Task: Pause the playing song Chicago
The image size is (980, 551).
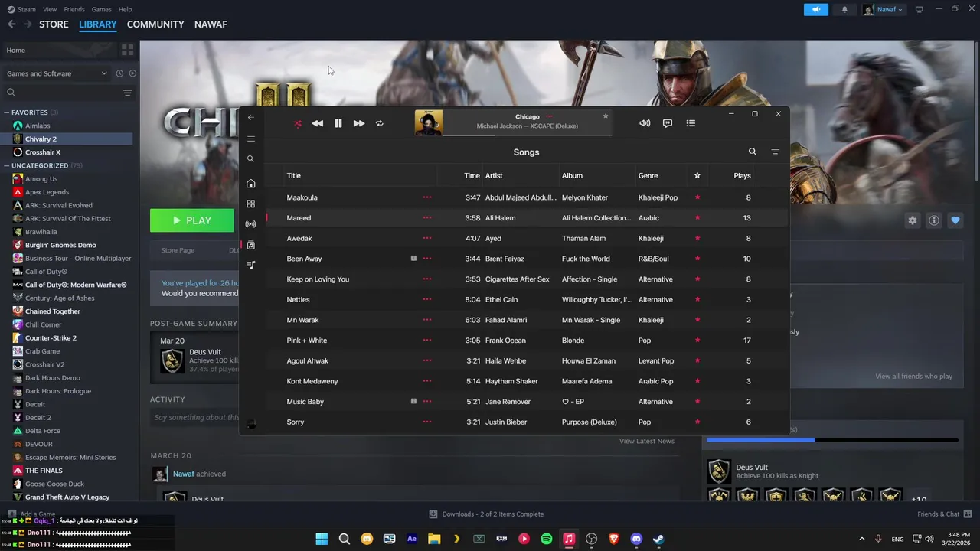Action: click(338, 123)
